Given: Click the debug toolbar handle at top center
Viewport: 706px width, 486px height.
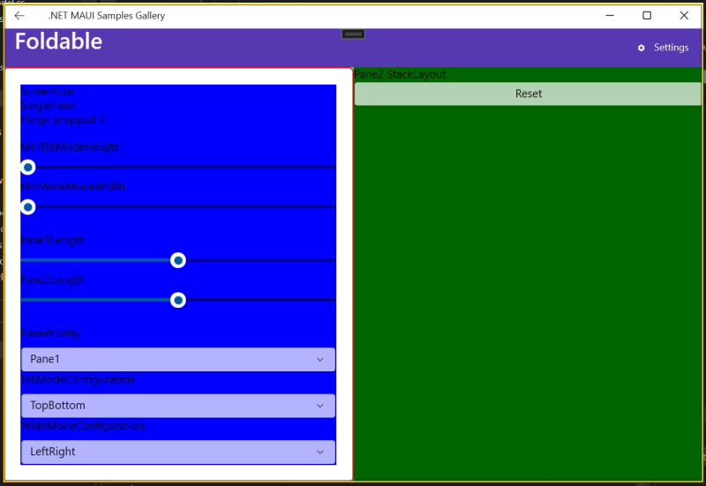Looking at the screenshot, I should [x=353, y=34].
